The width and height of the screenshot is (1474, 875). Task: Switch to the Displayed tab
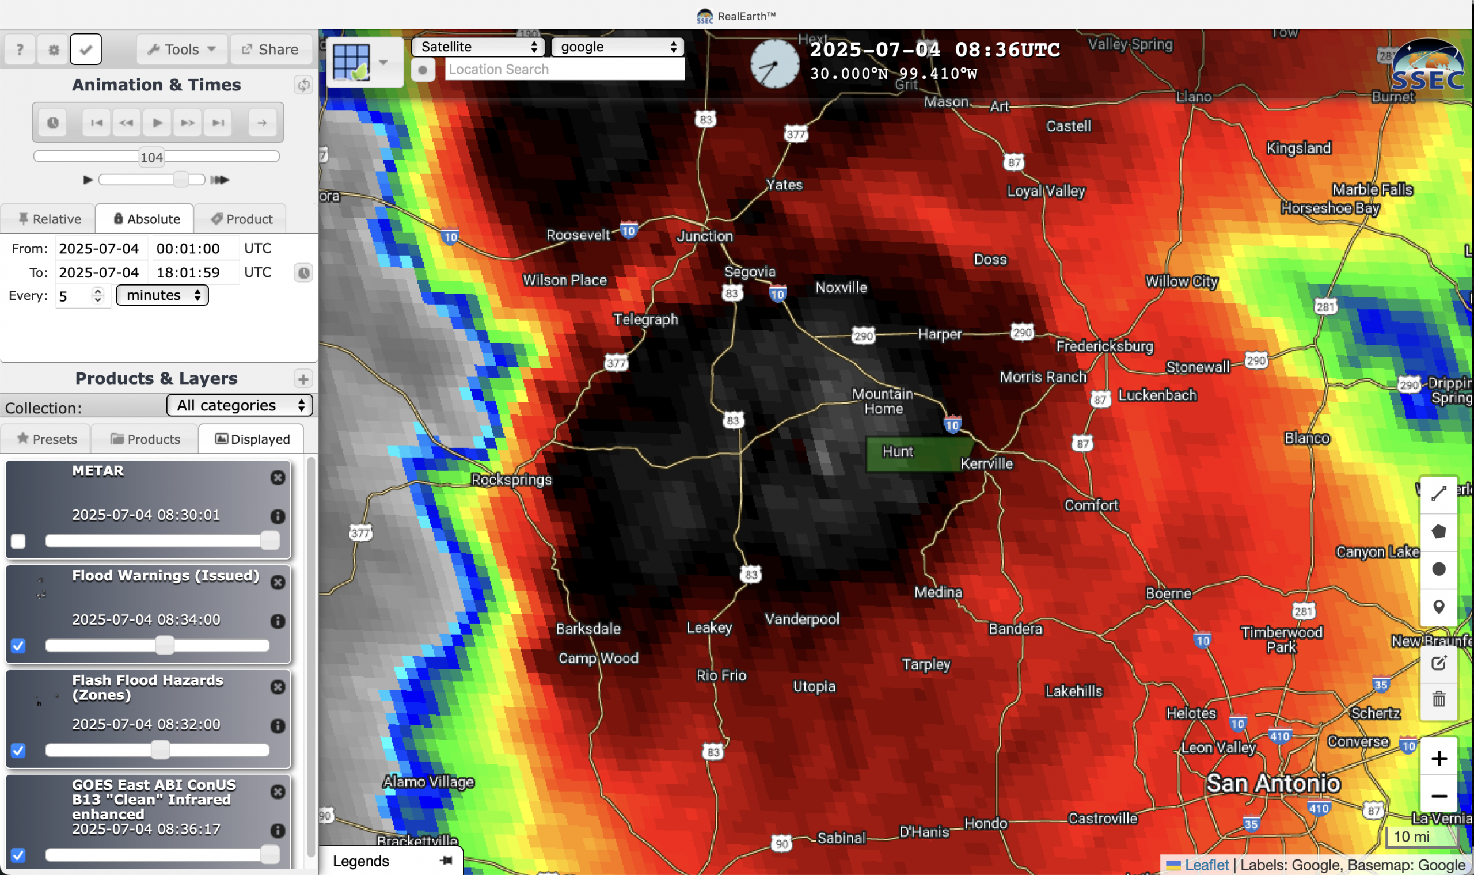(252, 439)
